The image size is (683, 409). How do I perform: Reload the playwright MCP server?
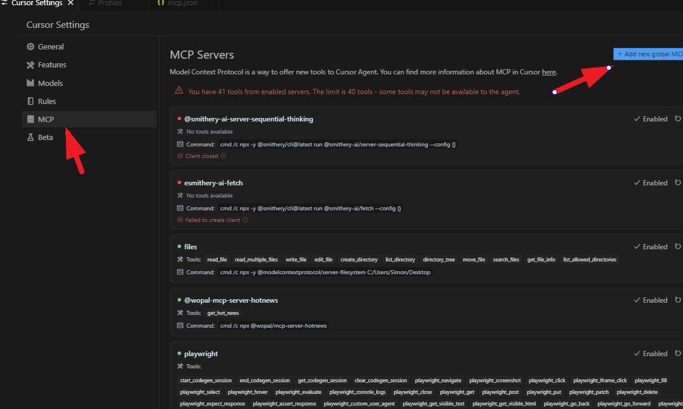tap(678, 353)
